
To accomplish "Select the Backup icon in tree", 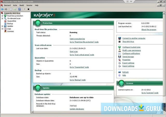I will point(5,24).
